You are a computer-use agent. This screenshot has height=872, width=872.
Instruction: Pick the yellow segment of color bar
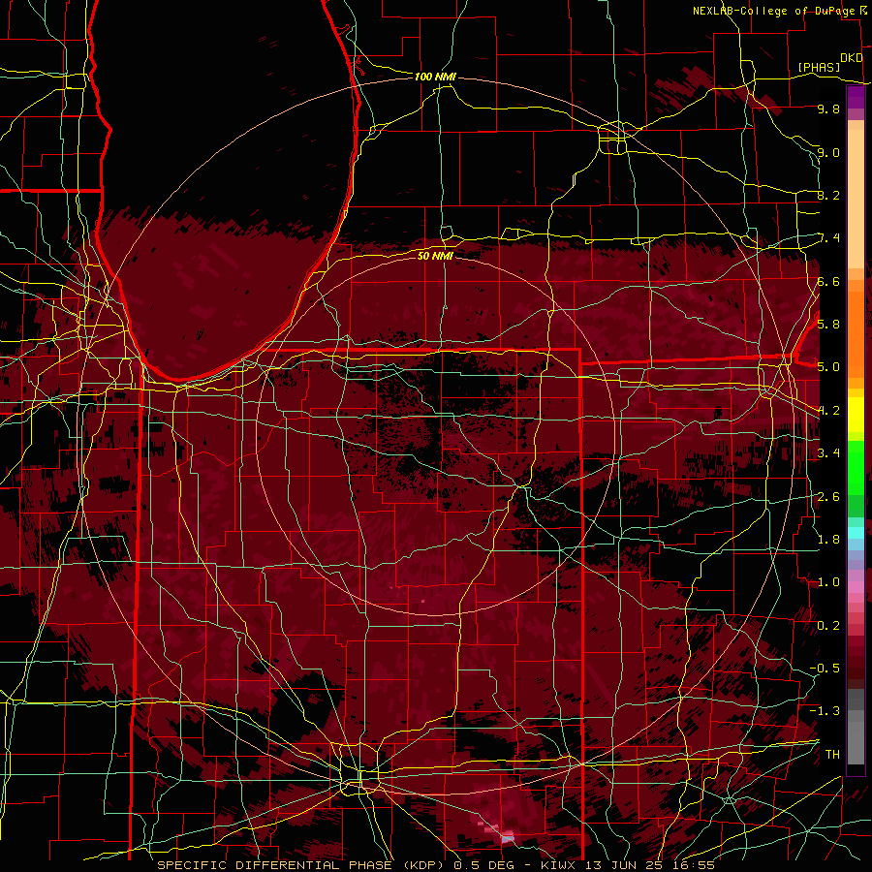(856, 415)
